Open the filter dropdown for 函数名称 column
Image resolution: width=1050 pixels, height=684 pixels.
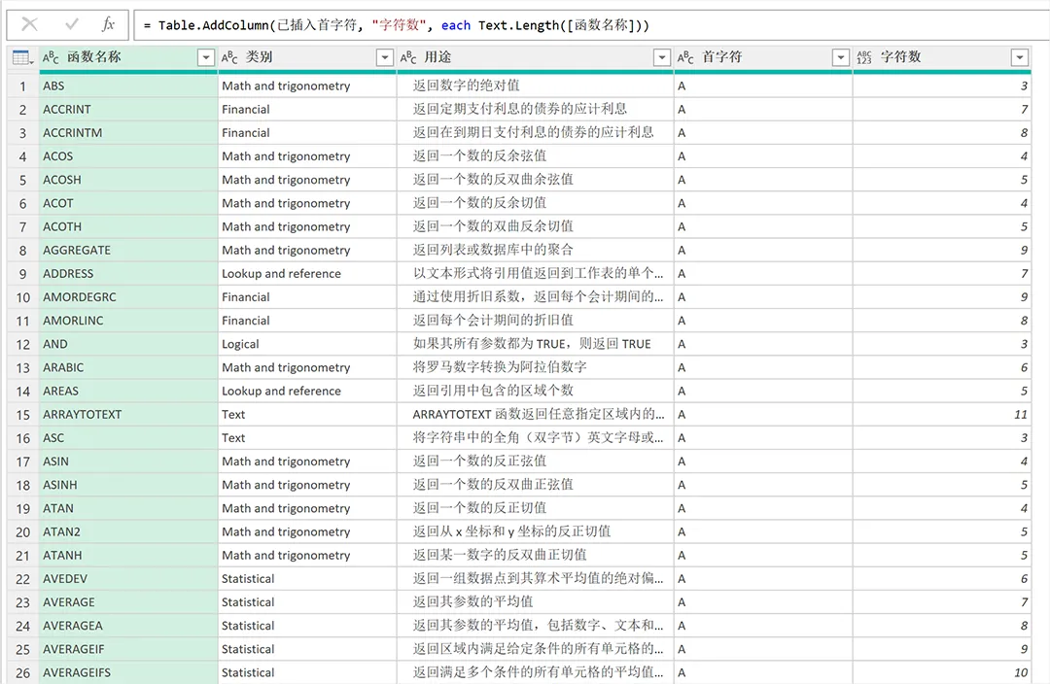(206, 57)
